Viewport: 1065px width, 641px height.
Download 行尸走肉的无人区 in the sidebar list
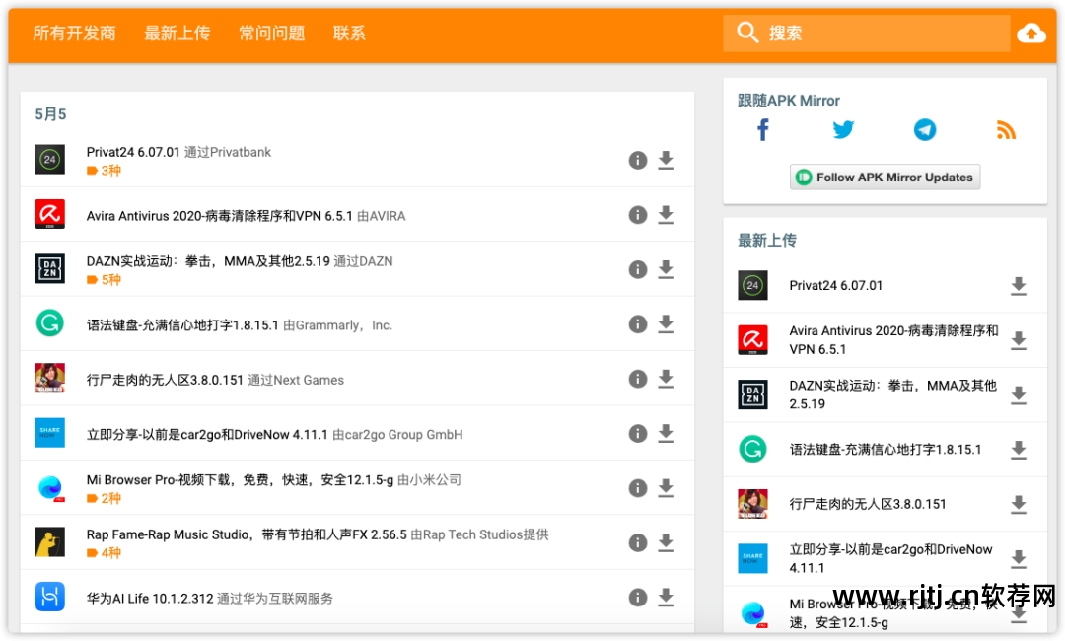1018,505
